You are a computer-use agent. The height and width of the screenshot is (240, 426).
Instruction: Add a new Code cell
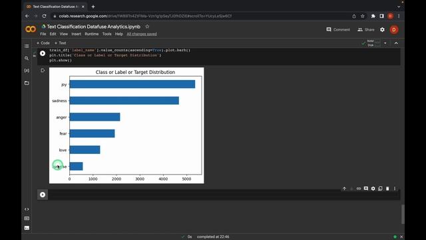(x=43, y=43)
